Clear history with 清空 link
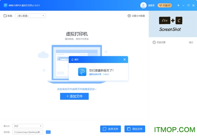The height and width of the screenshot is (138, 197). [x=191, y=42]
